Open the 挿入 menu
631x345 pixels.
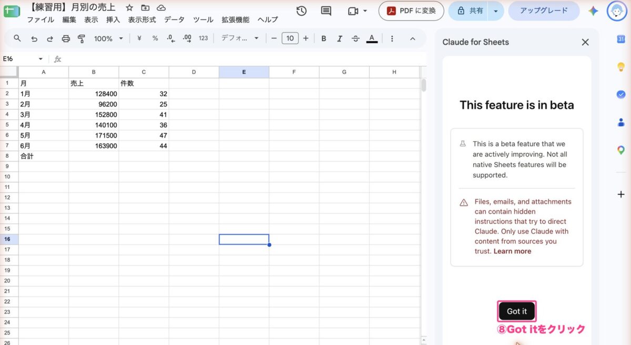pyautogui.click(x=113, y=19)
